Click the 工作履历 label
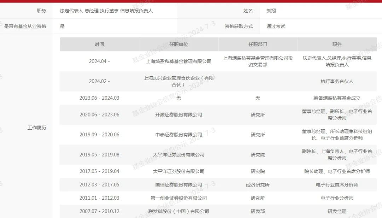382x218 pixels. point(37,128)
